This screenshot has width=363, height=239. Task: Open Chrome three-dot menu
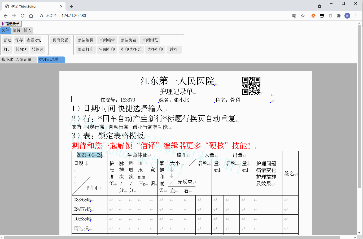tap(356, 16)
